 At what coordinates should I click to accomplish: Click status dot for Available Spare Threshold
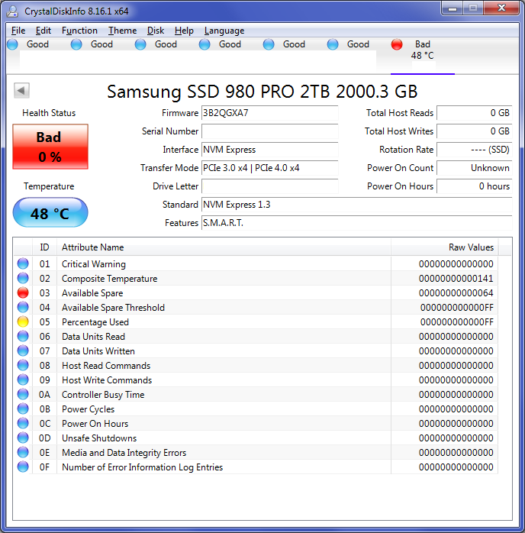(x=23, y=307)
